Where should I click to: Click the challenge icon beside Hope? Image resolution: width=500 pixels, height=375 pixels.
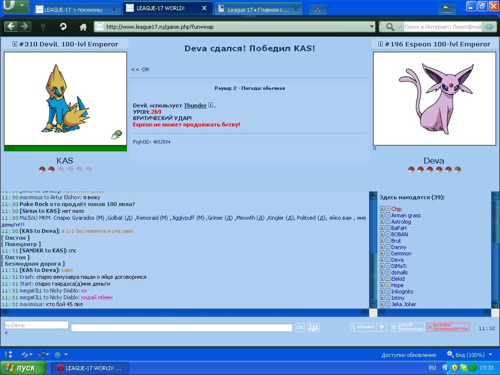(x=388, y=285)
